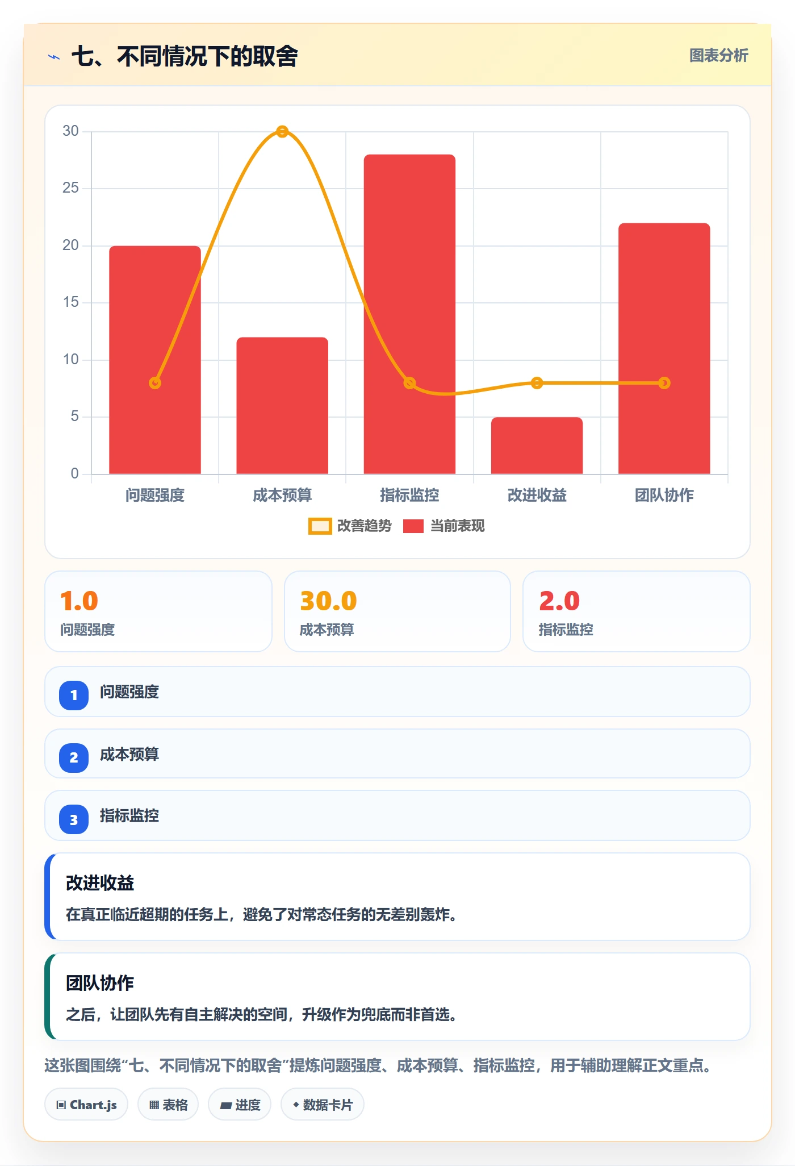Click the x-axis label 改进收益

[537, 495]
